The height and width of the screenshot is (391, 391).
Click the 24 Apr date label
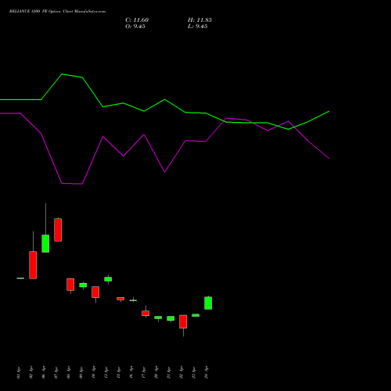206,372
